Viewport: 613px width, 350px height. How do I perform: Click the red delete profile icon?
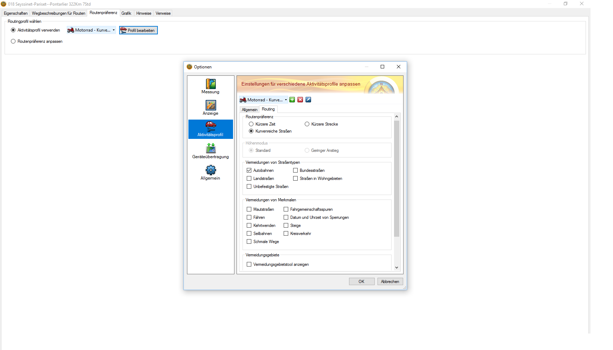tap(300, 100)
